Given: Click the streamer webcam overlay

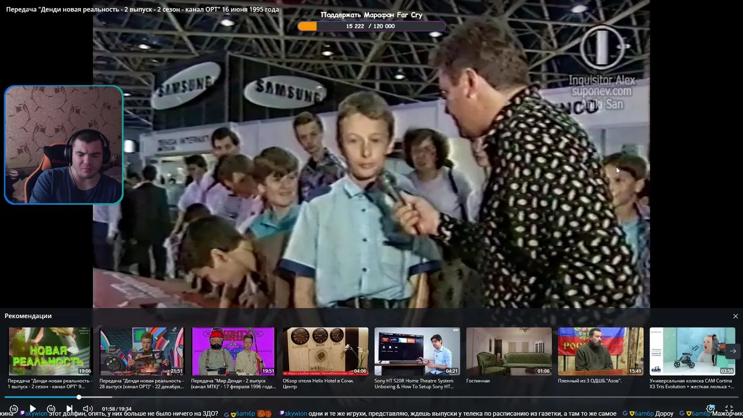Looking at the screenshot, I should (x=64, y=145).
